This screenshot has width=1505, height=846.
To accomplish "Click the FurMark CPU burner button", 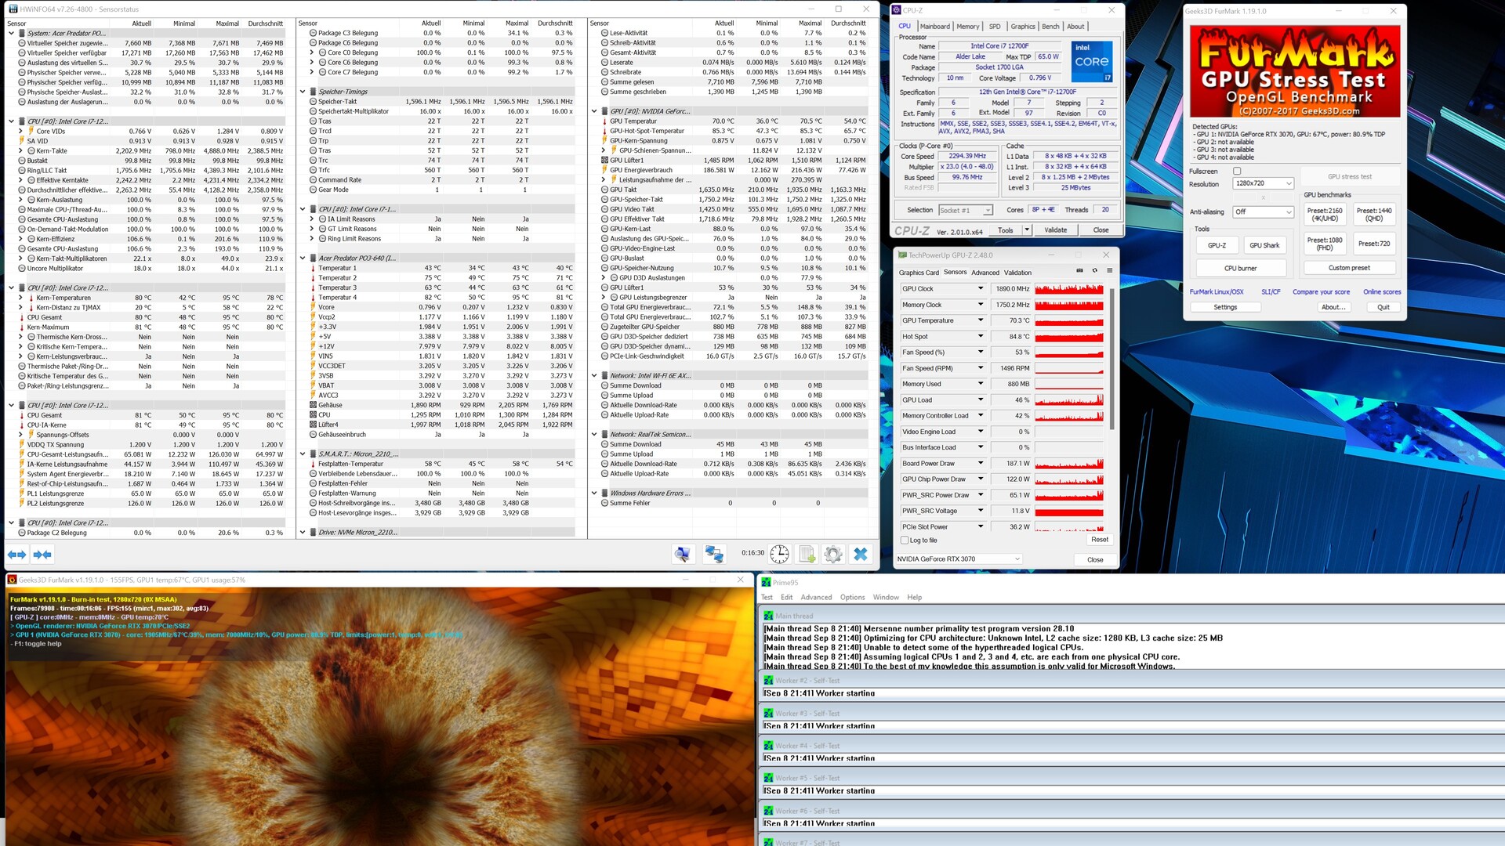I will click(x=1240, y=268).
